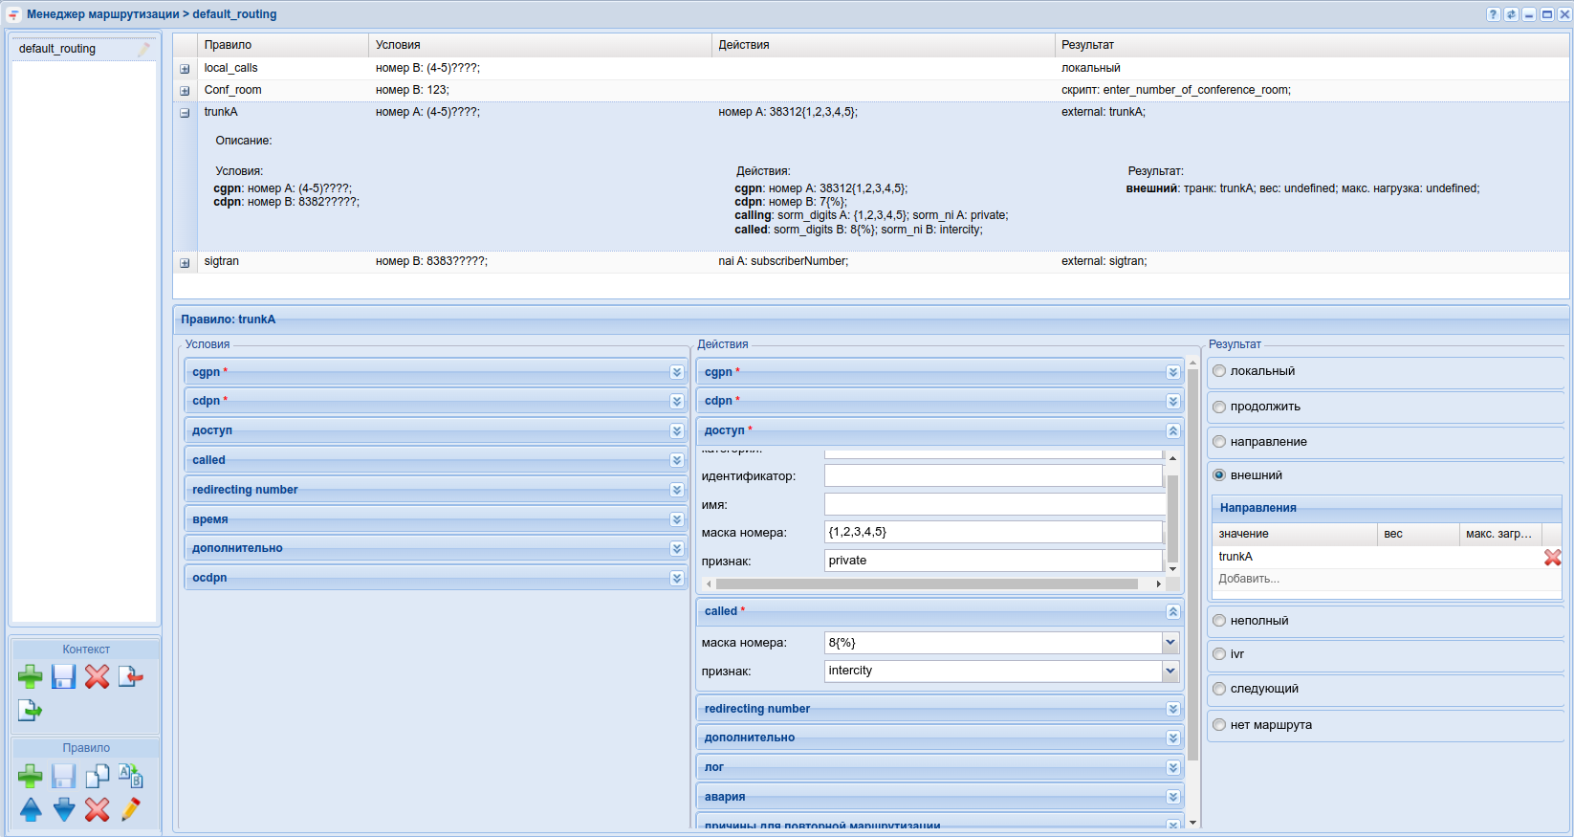Save the context using the floppy disk icon
The image size is (1574, 837).
pos(63,677)
